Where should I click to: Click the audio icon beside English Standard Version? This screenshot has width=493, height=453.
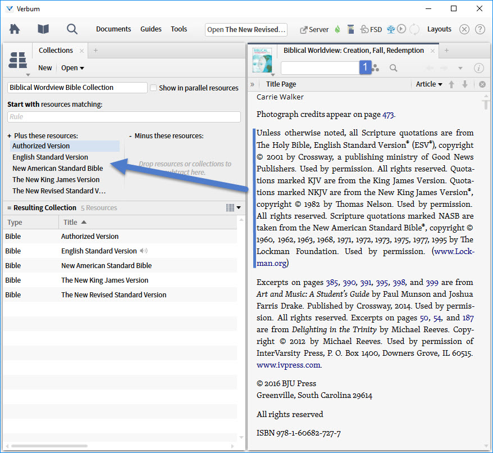click(144, 251)
